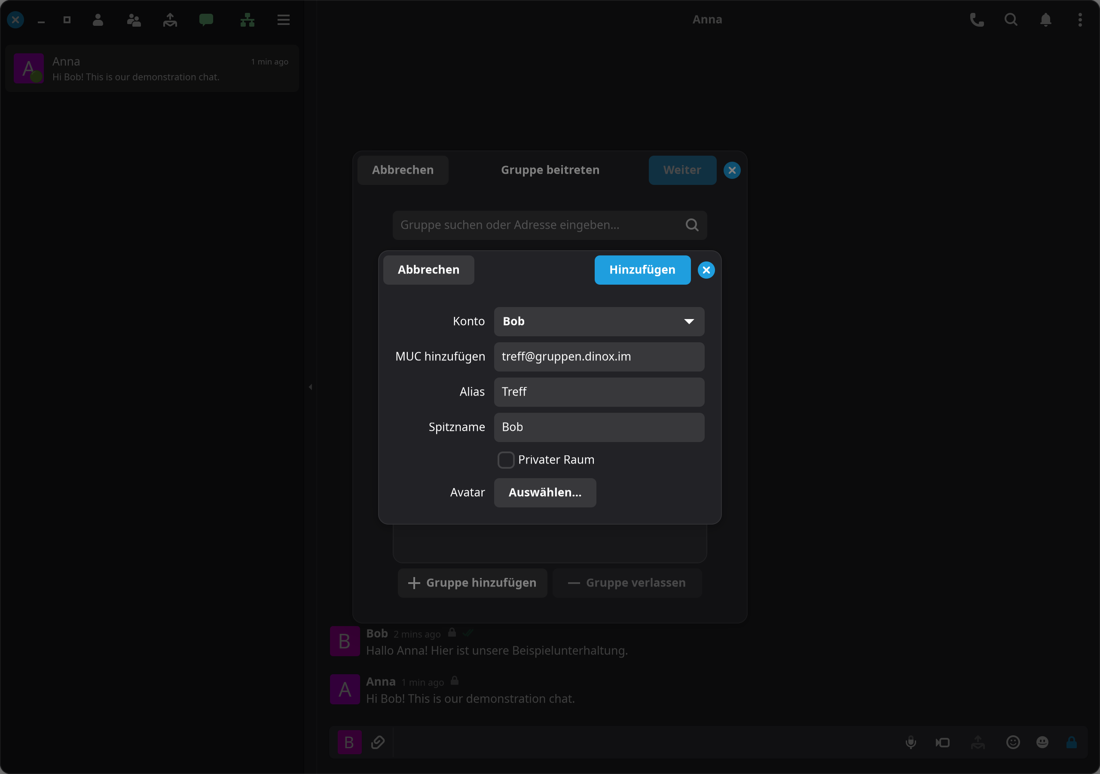Viewport: 1100px width, 774px height.
Task: Click the filled smiley face icon
Action: pos(1042,742)
